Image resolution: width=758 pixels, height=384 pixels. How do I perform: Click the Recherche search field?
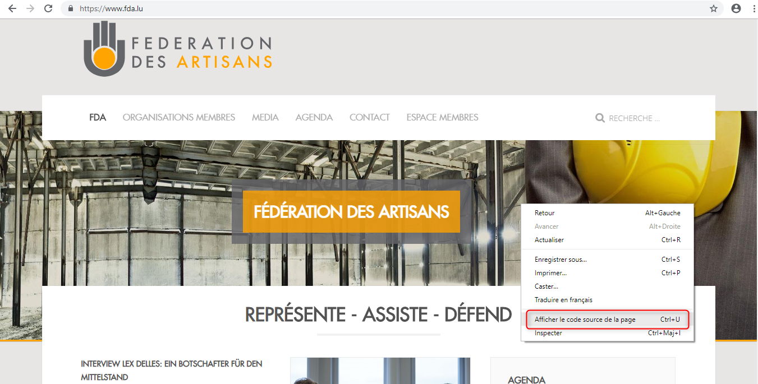pyautogui.click(x=640, y=118)
